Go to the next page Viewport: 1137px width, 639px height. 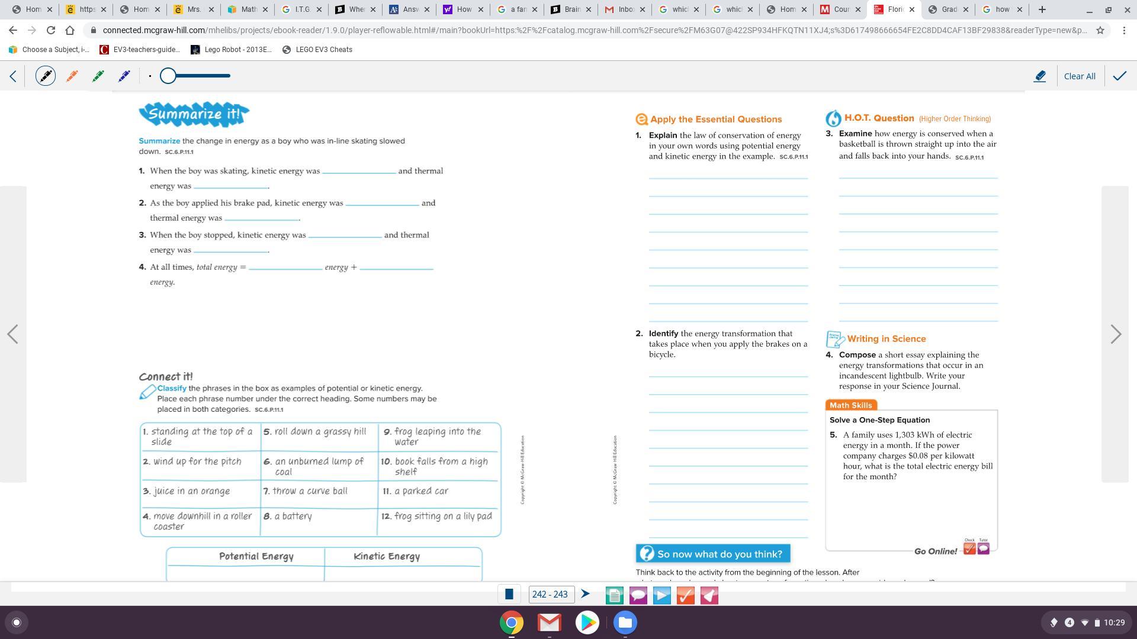(x=1116, y=334)
